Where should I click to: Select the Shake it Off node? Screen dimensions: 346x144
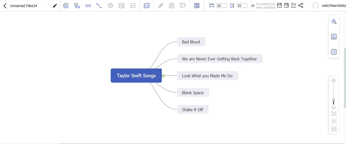click(193, 110)
